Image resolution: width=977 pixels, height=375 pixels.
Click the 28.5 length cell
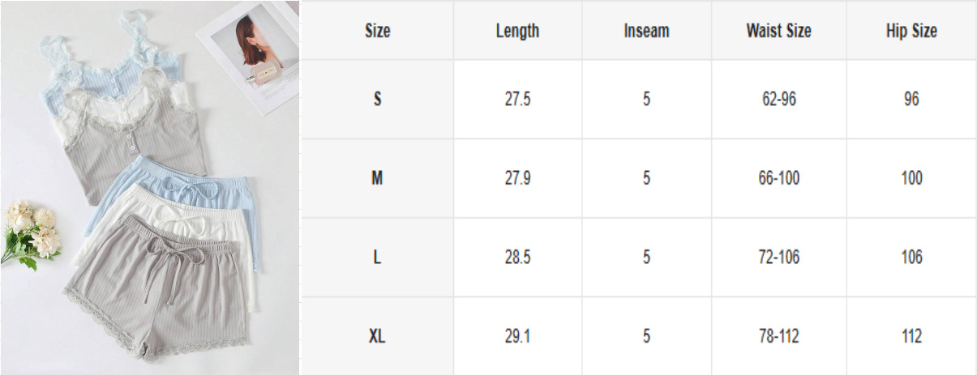click(x=517, y=258)
